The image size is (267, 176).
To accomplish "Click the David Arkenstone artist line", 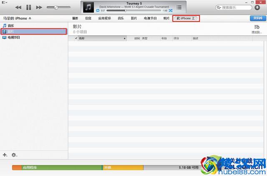I will (x=134, y=7).
